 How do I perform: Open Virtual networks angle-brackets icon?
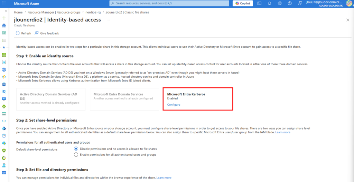click(4, 121)
